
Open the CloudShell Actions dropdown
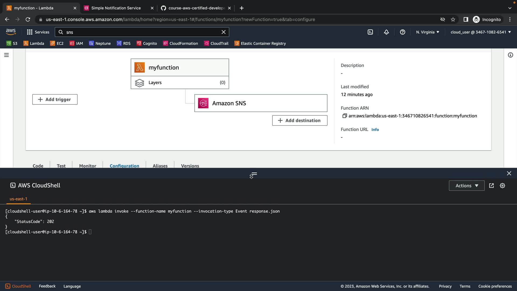pos(467,186)
